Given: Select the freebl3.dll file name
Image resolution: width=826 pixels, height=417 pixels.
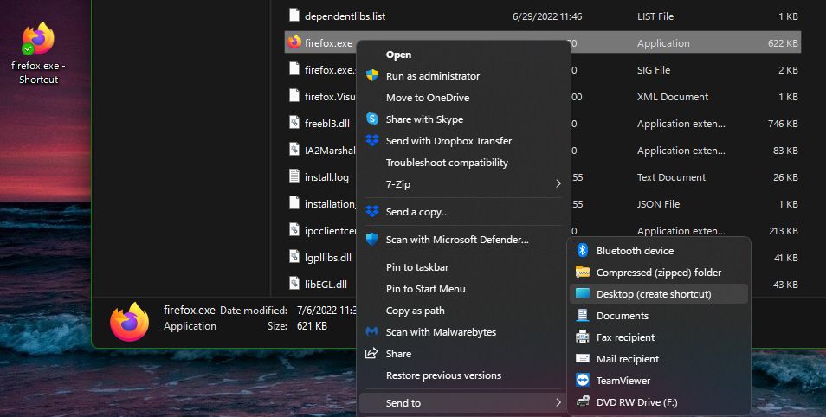Looking at the screenshot, I should [327, 124].
